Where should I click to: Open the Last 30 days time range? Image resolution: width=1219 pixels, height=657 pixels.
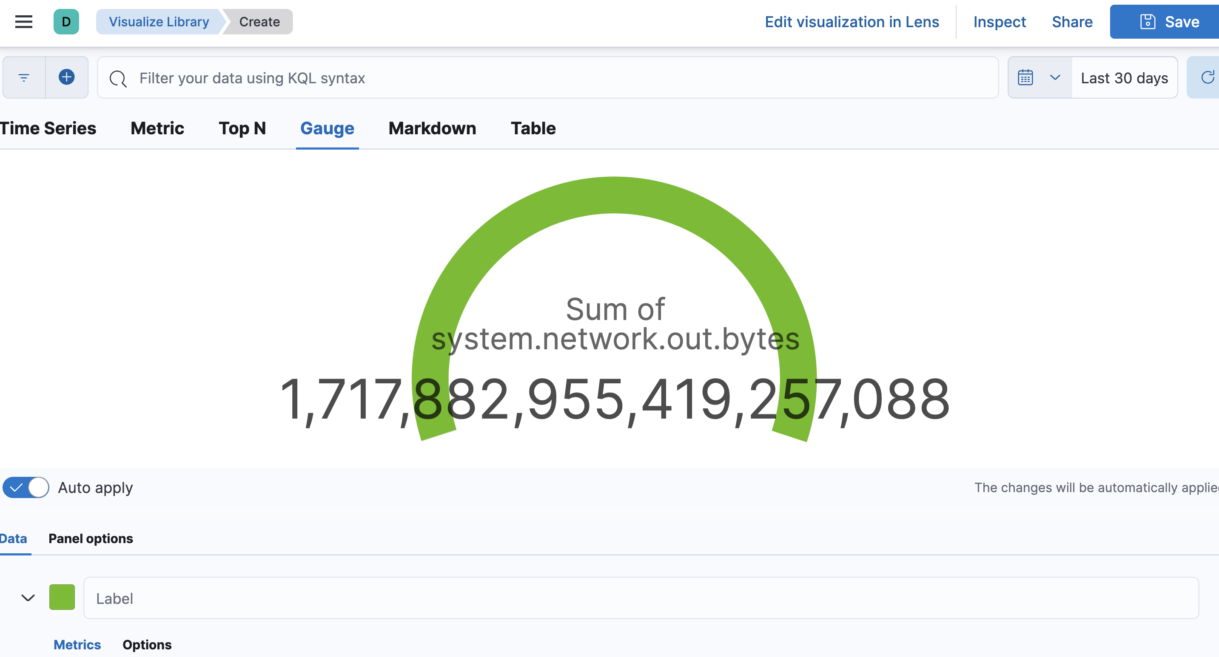pos(1124,78)
